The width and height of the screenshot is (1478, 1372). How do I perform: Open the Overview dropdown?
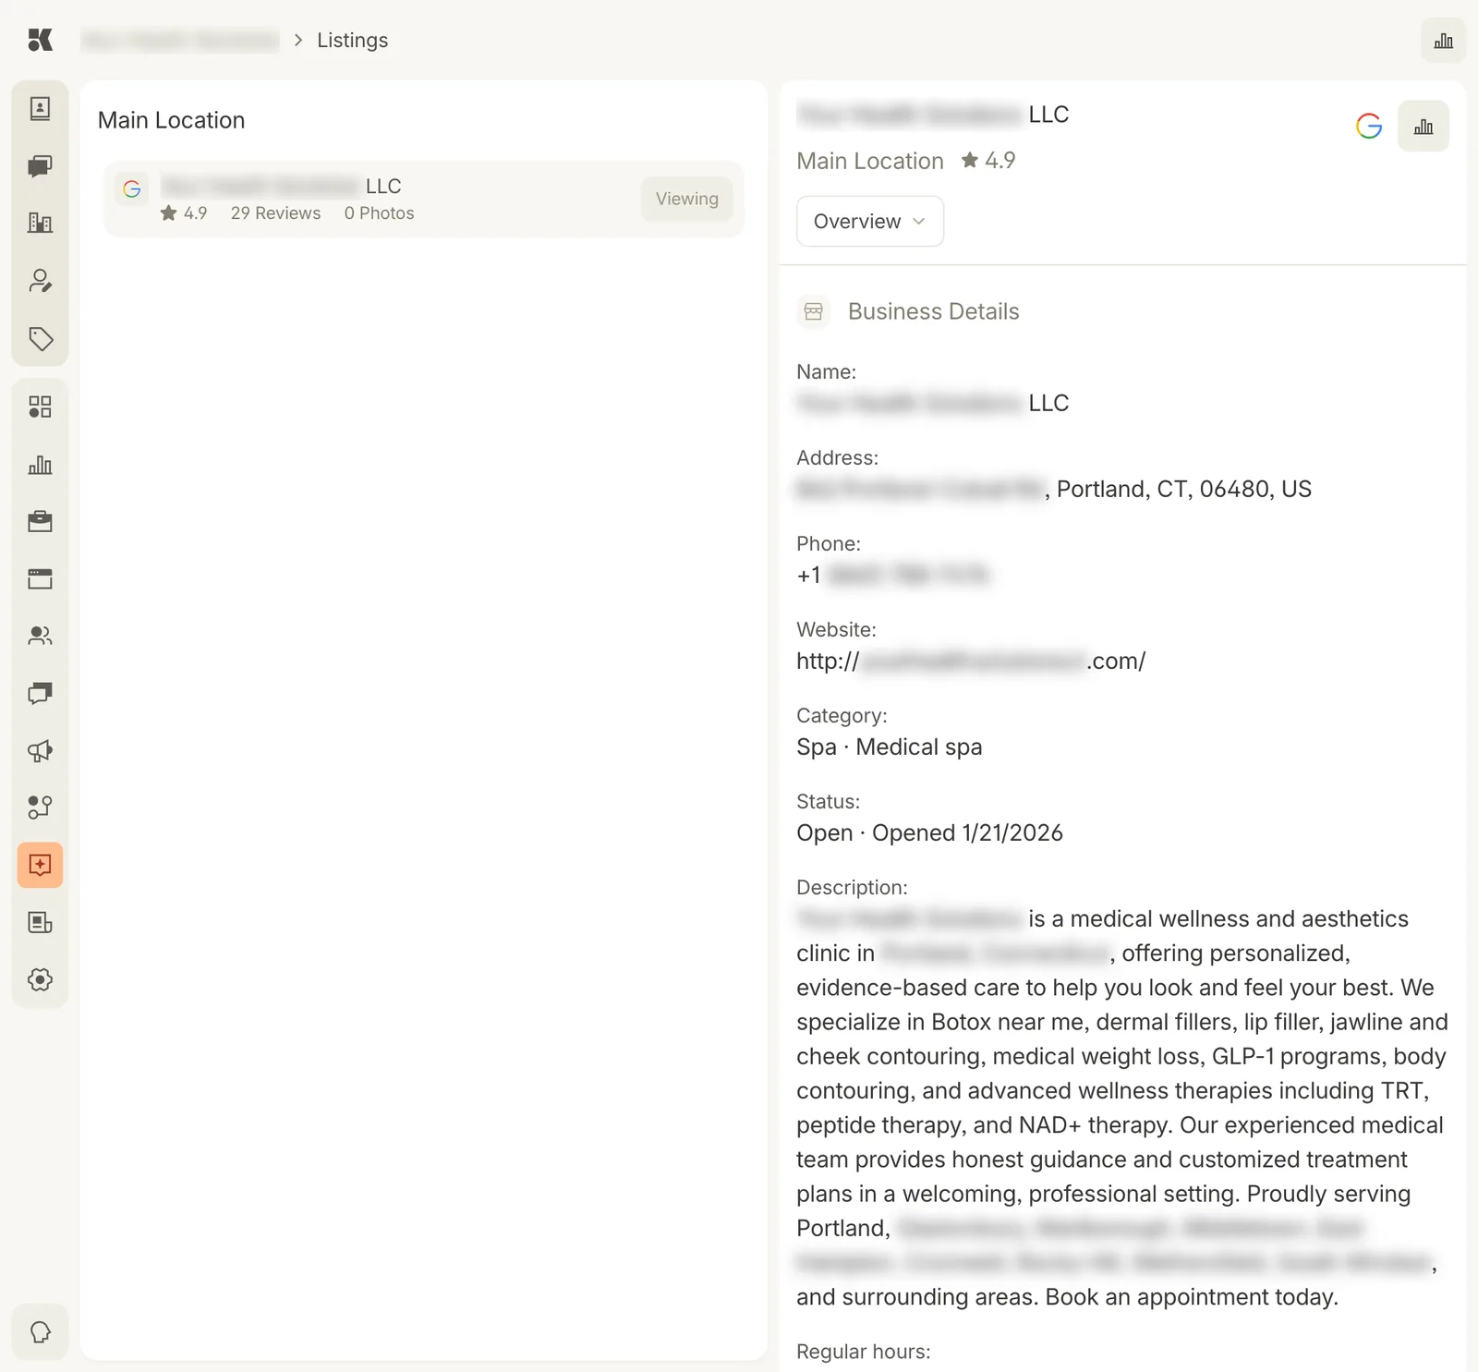[x=870, y=221]
